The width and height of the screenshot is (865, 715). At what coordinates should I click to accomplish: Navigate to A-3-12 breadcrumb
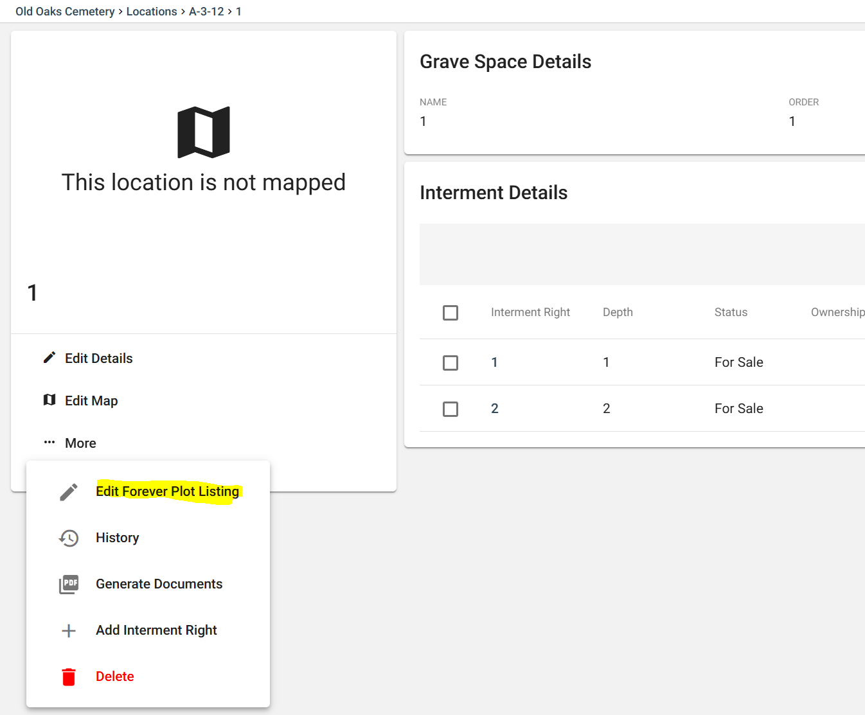pyautogui.click(x=206, y=12)
